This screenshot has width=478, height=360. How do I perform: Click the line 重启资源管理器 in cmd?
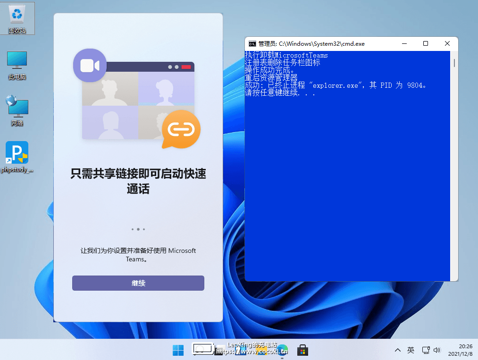click(271, 77)
